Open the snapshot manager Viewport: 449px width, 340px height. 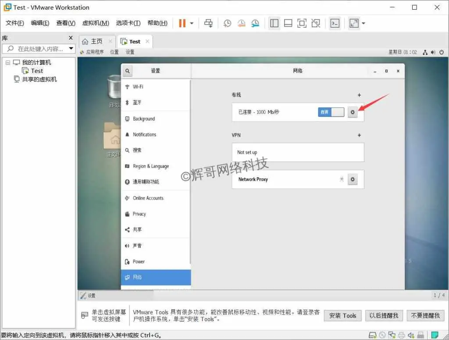255,23
